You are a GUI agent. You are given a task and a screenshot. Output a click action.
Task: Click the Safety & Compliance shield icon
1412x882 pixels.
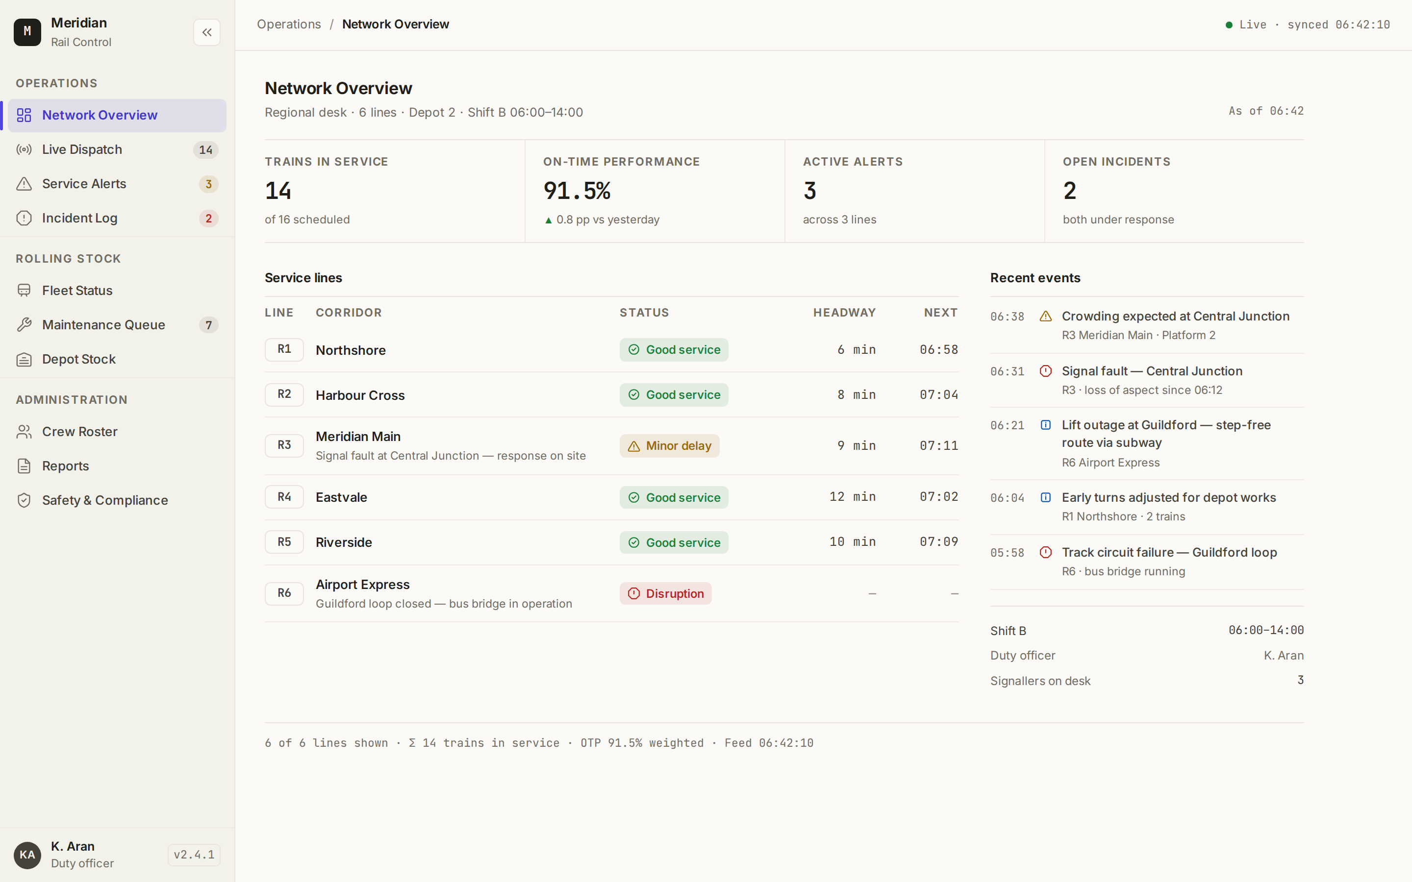click(24, 500)
